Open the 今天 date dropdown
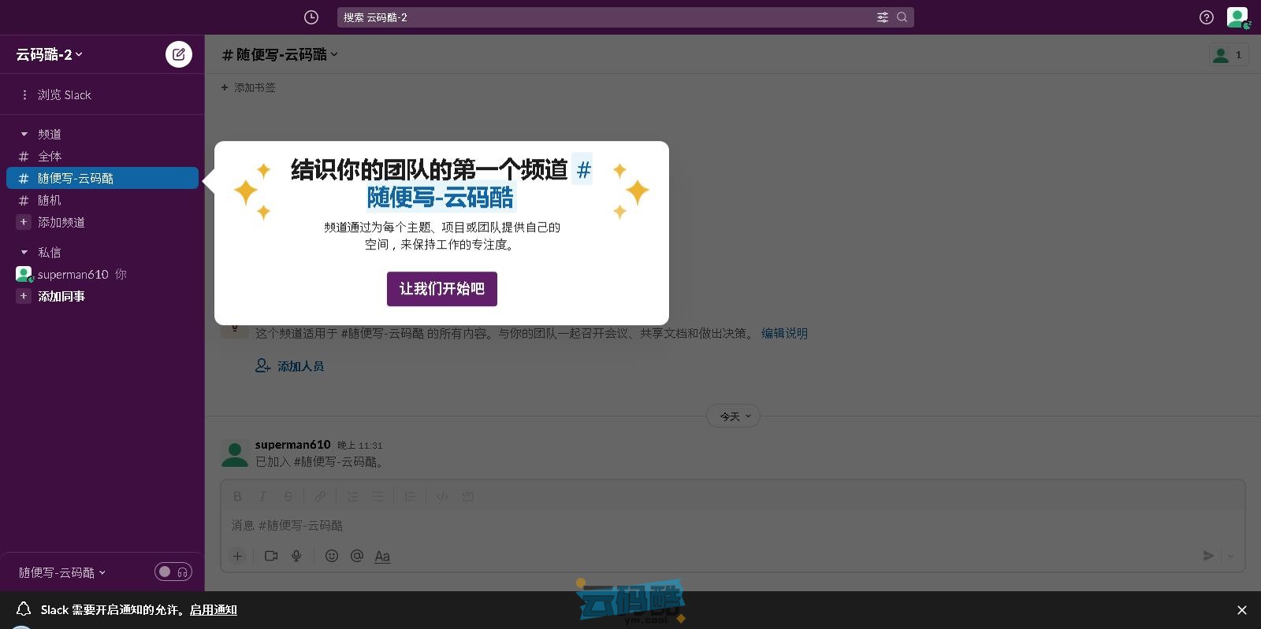The image size is (1261, 629). (x=734, y=416)
